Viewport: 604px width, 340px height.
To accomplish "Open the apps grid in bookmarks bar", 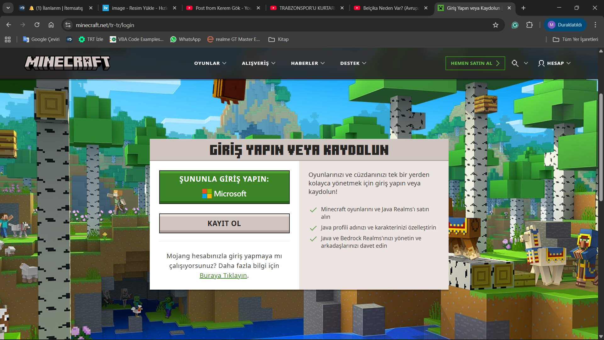I will coord(8,39).
